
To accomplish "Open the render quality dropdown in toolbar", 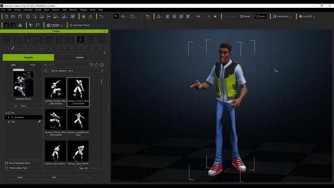I will 202,16.
